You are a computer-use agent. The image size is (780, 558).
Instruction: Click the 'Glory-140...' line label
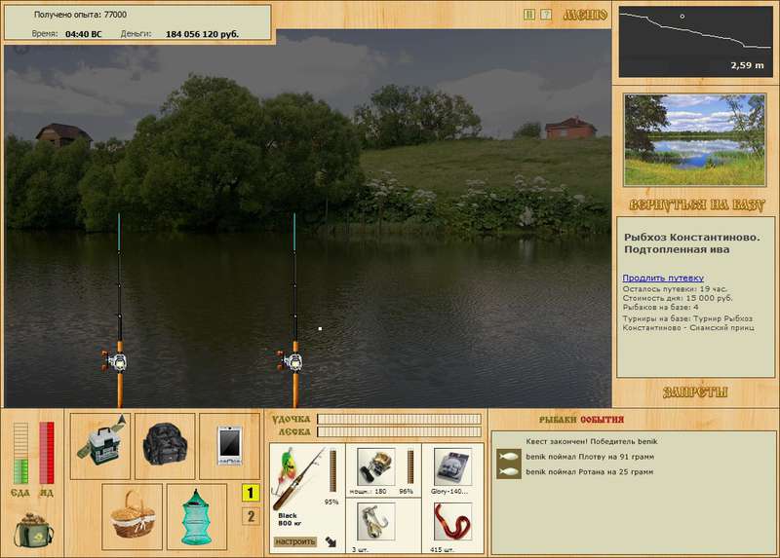point(449,492)
